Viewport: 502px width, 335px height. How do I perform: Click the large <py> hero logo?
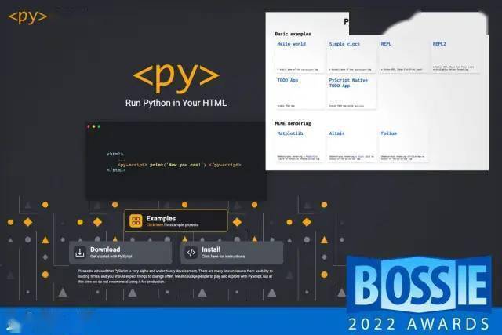pyautogui.click(x=176, y=77)
